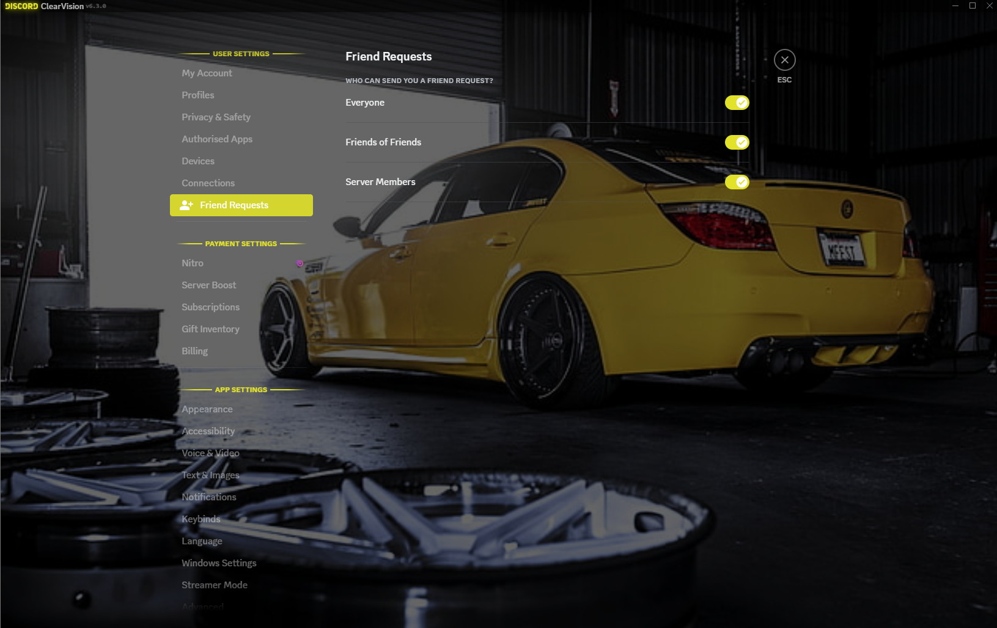Image resolution: width=997 pixels, height=628 pixels.
Task: Close settings with the ESC circle button
Action: [784, 60]
